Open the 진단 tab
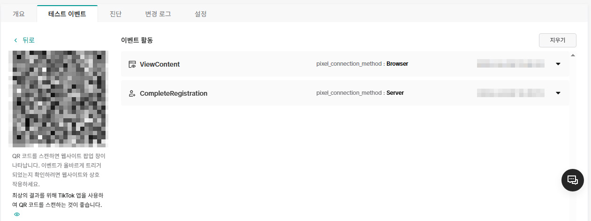This screenshot has height=221, width=591. click(115, 14)
